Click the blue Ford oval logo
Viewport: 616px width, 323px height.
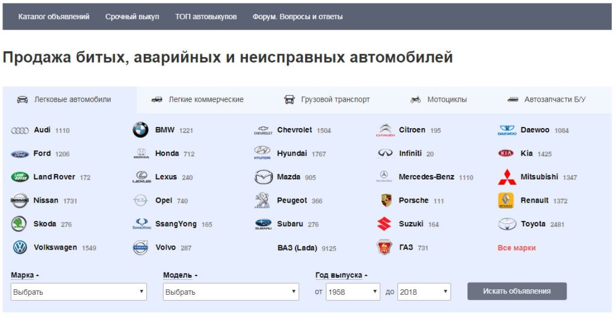click(20, 154)
